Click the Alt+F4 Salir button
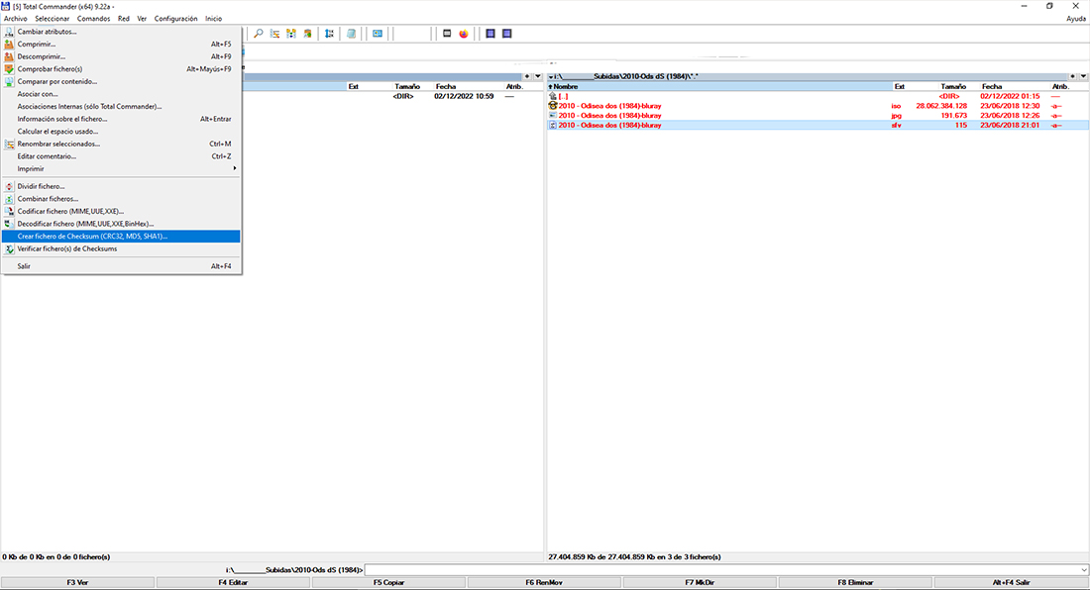This screenshot has height=590, width=1090. 1012,582
